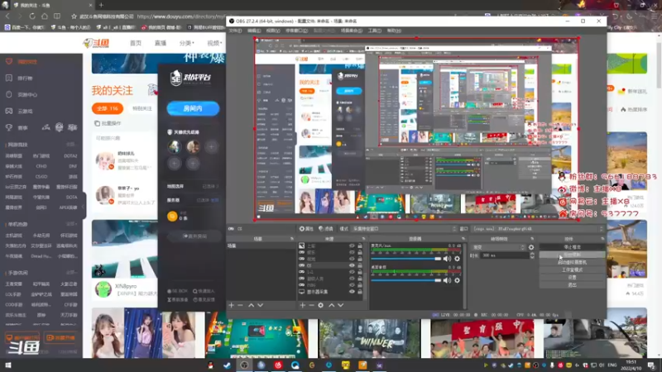Screen dimensions: 662x372
Task: Refresh the Douyu page in browser
Action: (32, 16)
